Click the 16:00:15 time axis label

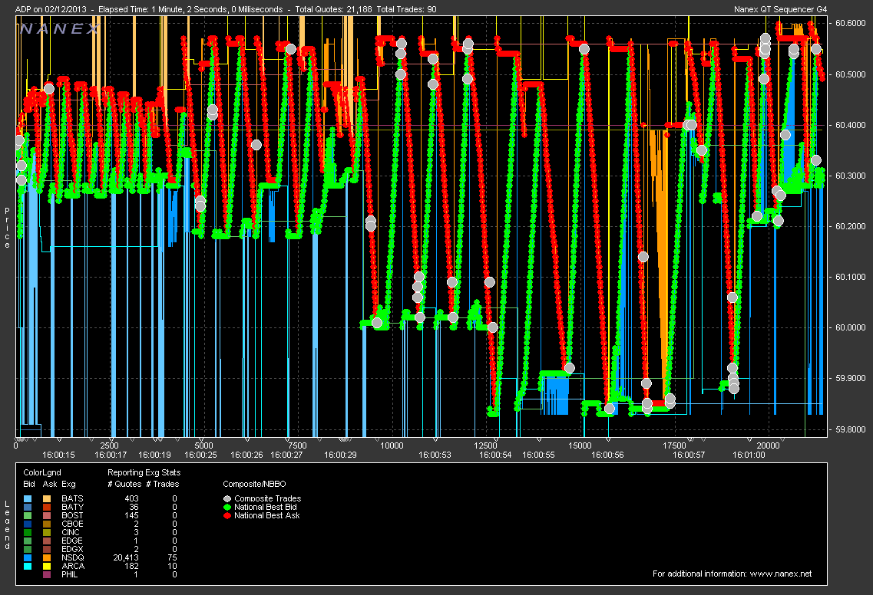tap(58, 455)
